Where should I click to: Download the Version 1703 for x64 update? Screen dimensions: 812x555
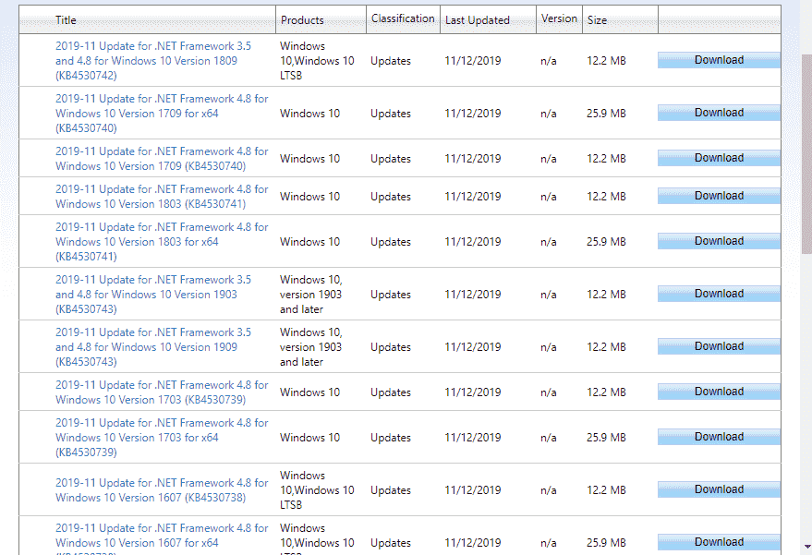(719, 437)
